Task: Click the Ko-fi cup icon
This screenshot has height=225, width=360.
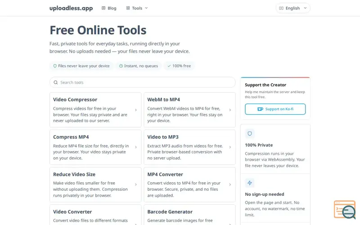Action: pos(260,109)
